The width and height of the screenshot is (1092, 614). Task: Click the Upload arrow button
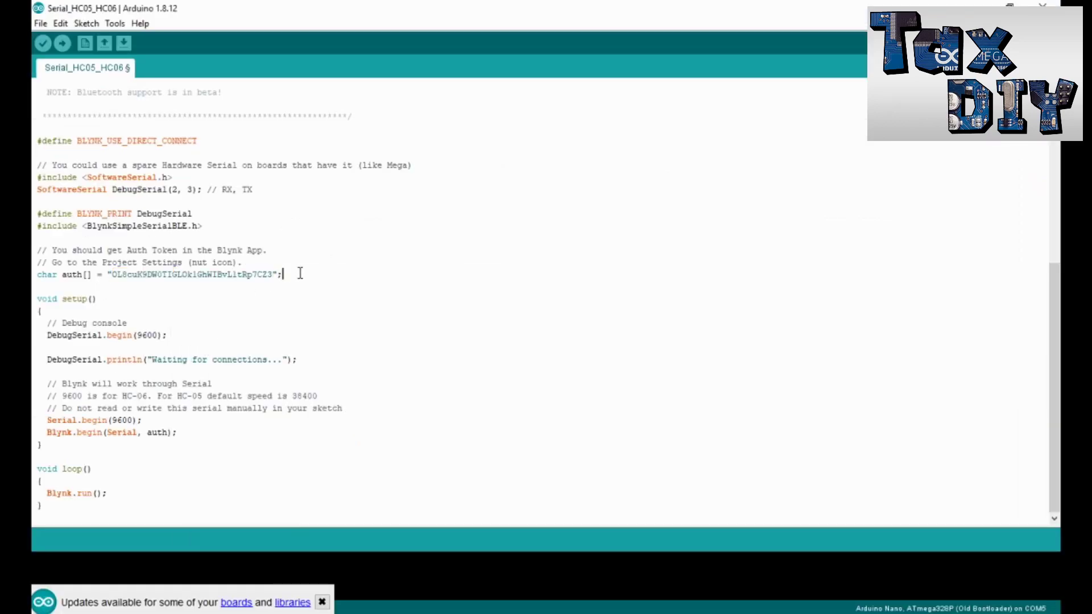[63, 43]
